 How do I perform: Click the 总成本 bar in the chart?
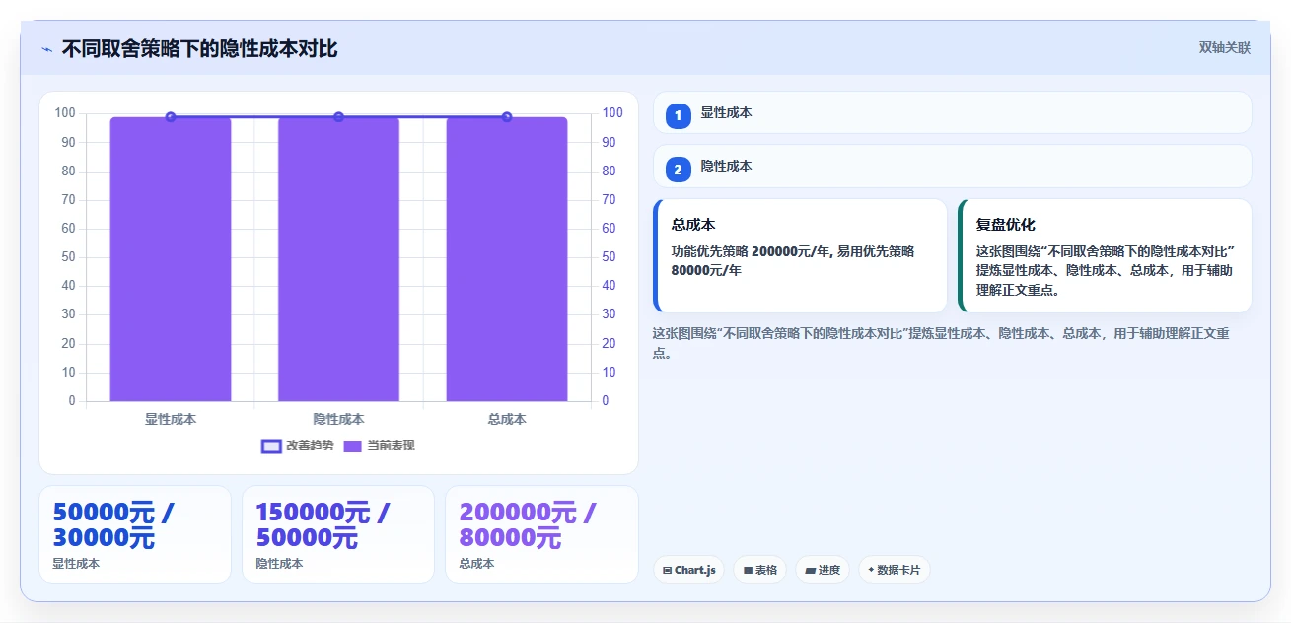pyautogui.click(x=507, y=259)
